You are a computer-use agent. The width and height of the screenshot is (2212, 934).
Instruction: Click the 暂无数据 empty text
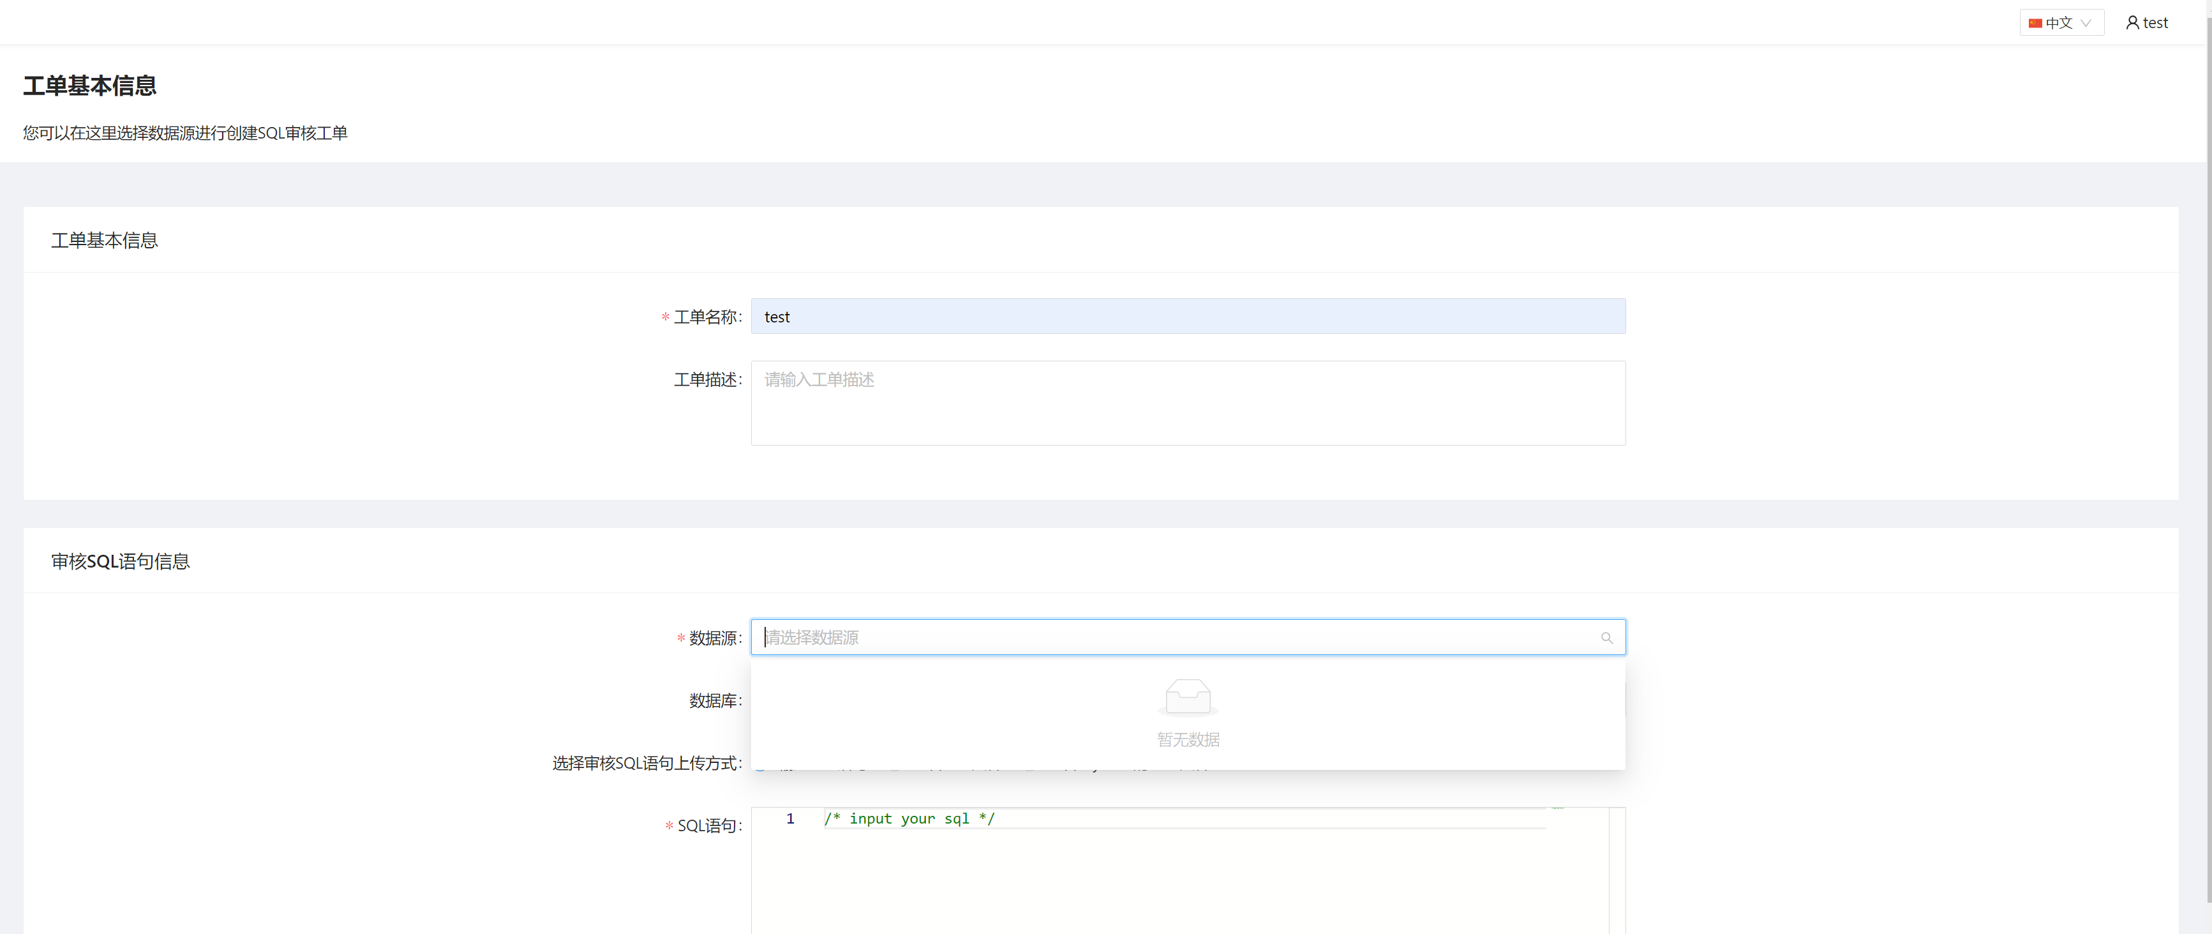point(1188,740)
